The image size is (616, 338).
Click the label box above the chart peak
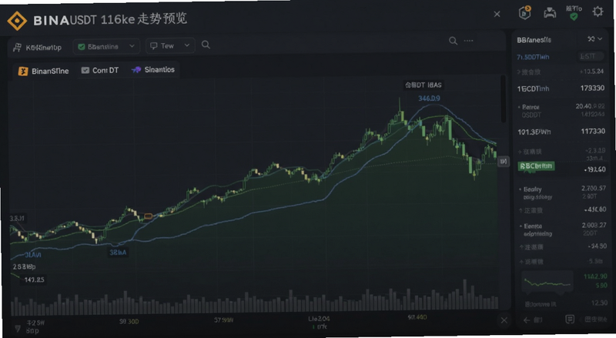point(423,85)
